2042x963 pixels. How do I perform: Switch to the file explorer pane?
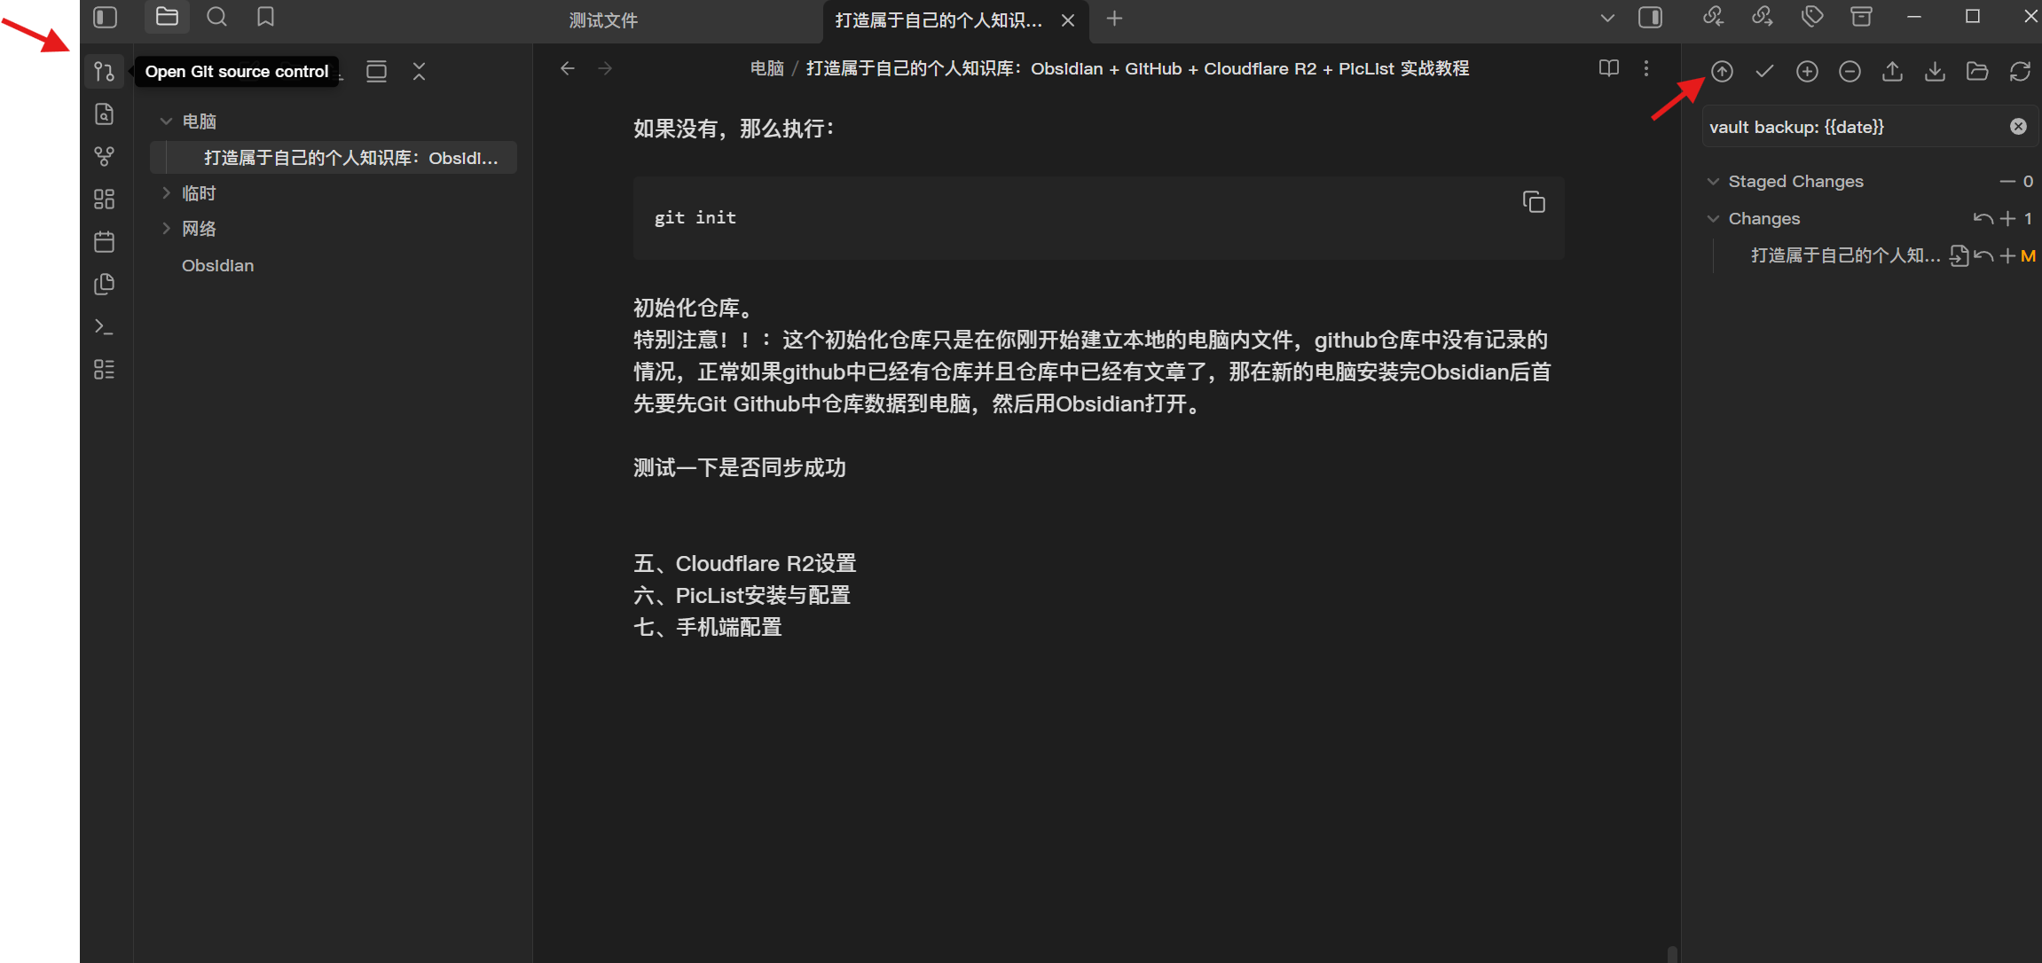tap(167, 17)
